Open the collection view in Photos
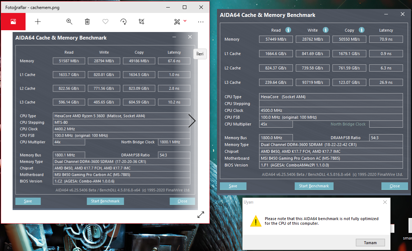The width and height of the screenshot is (412, 251). 13,22
